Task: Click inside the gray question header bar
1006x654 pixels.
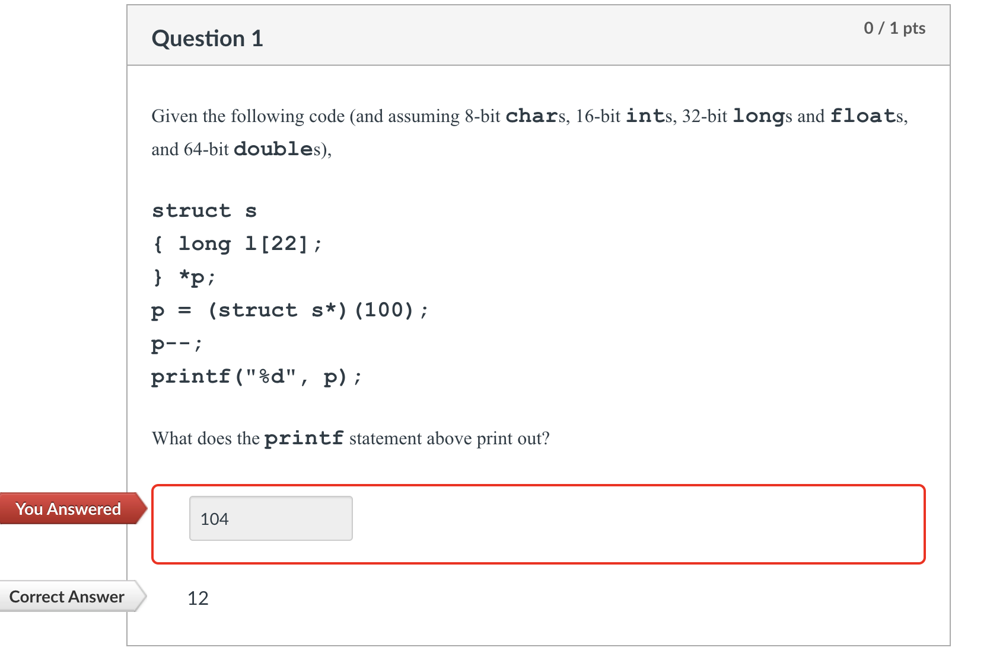Action: click(534, 36)
